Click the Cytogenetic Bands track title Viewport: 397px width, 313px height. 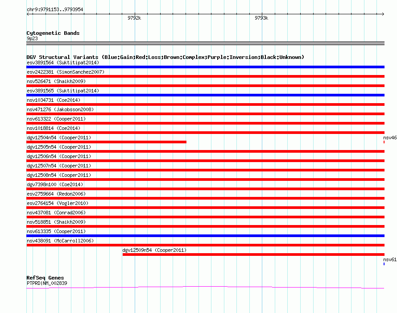[x=53, y=33]
